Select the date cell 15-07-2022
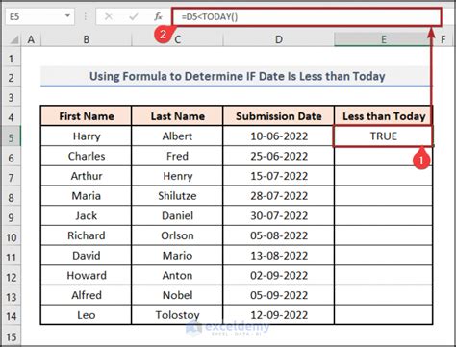Image resolution: width=456 pixels, height=347 pixels. point(279,176)
